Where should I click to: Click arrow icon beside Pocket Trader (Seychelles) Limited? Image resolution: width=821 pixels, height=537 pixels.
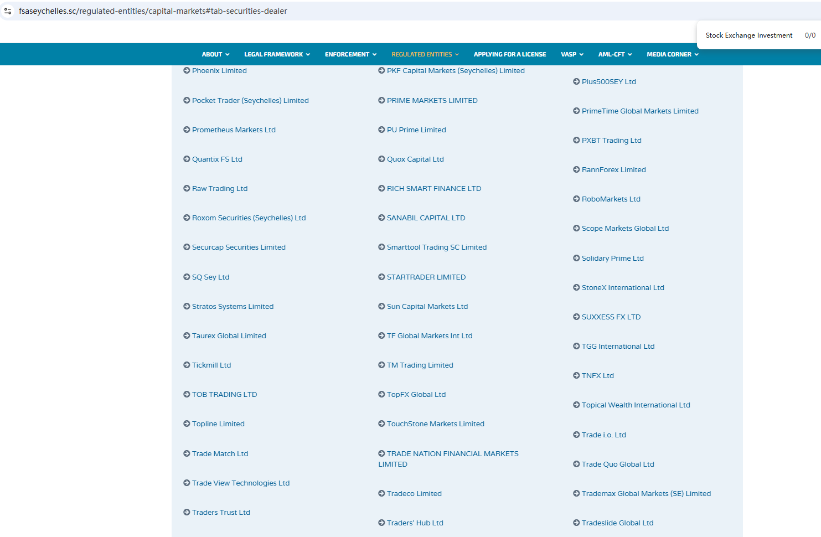tap(187, 100)
